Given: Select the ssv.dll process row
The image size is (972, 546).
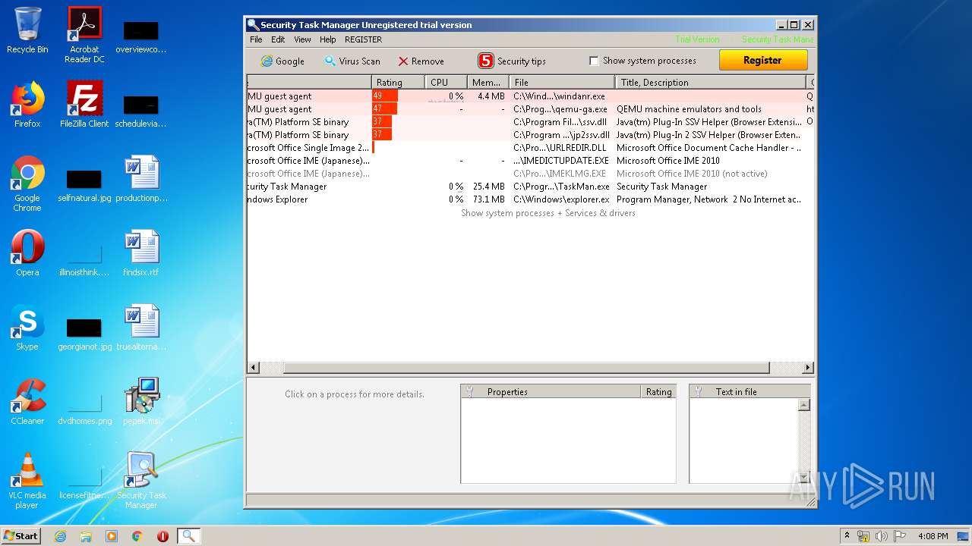Looking at the screenshot, I should pos(530,122).
